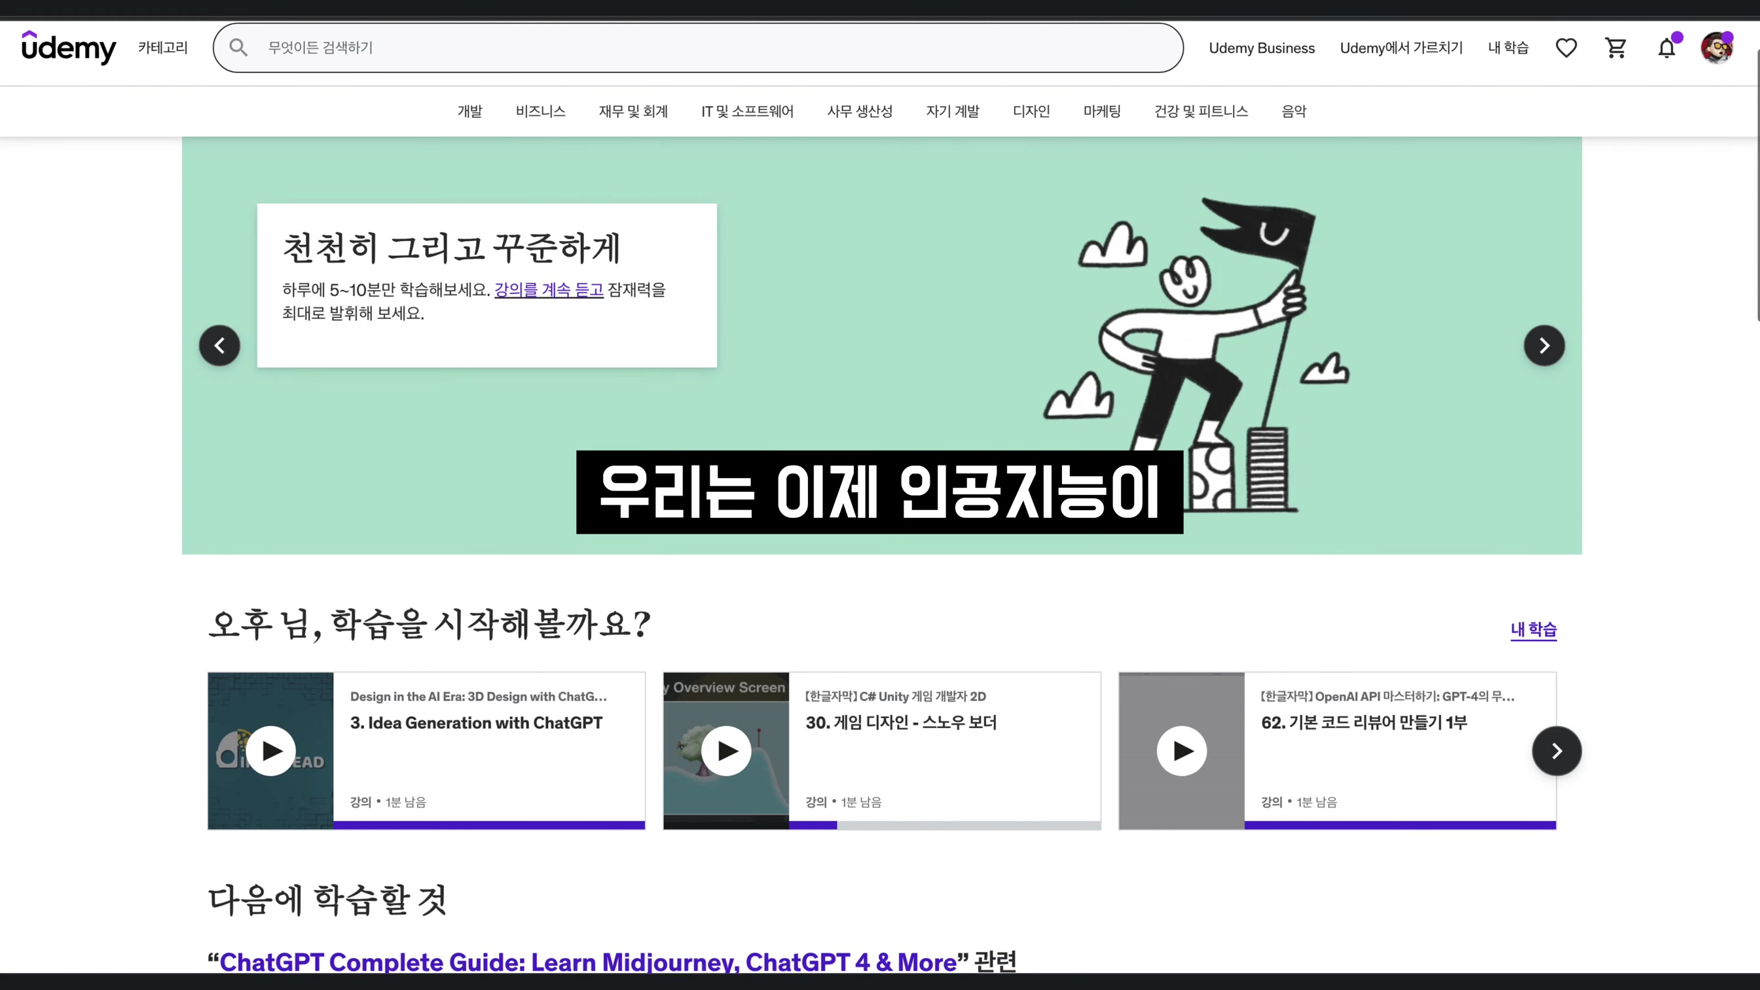
Task: Select the 비즈니스 category
Action: (x=540, y=111)
